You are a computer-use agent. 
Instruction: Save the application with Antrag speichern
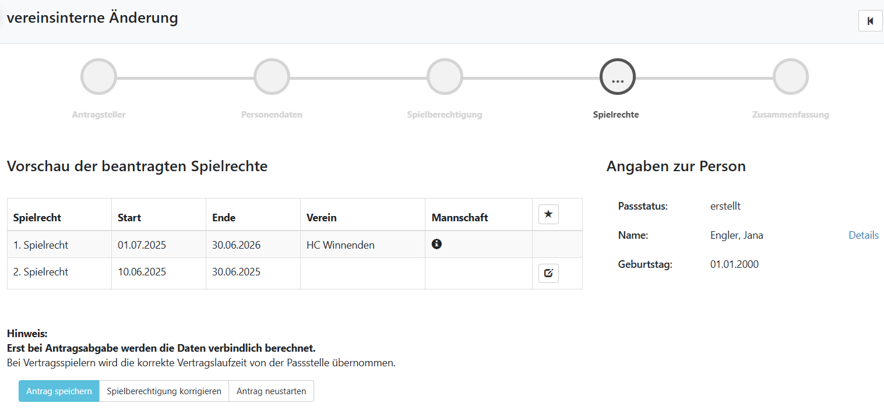pyautogui.click(x=59, y=391)
